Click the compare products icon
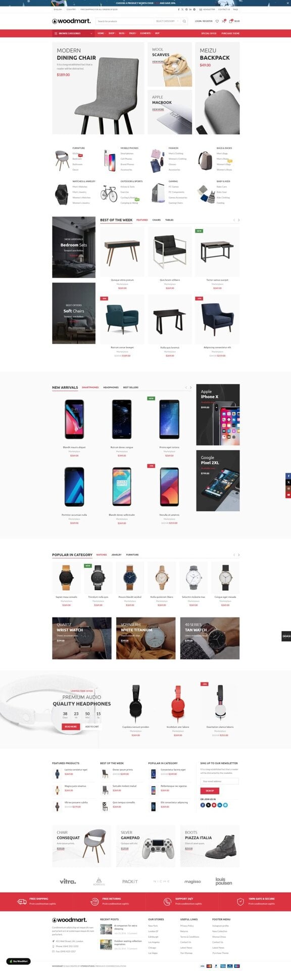Image resolution: width=291 pixels, height=971 pixels. pos(223,21)
